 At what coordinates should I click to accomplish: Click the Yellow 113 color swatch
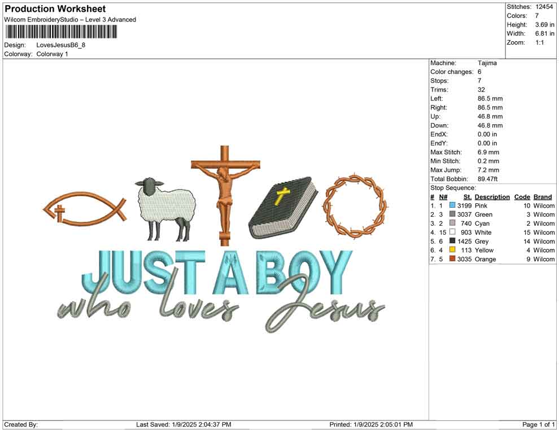click(x=452, y=250)
